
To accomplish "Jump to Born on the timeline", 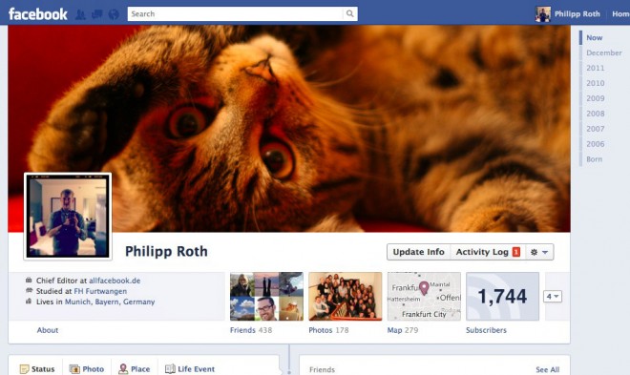I will (595, 159).
